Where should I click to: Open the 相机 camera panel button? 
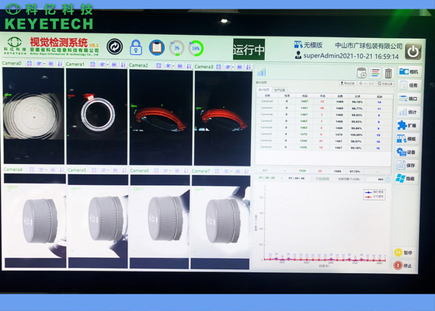coord(409,72)
